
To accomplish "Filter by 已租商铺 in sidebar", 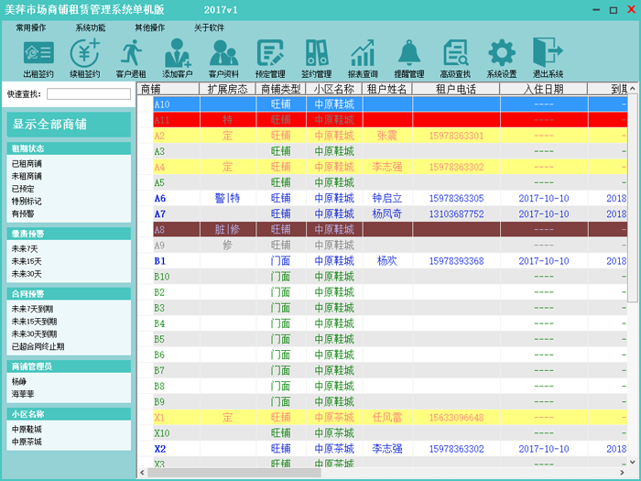I will 27,163.
